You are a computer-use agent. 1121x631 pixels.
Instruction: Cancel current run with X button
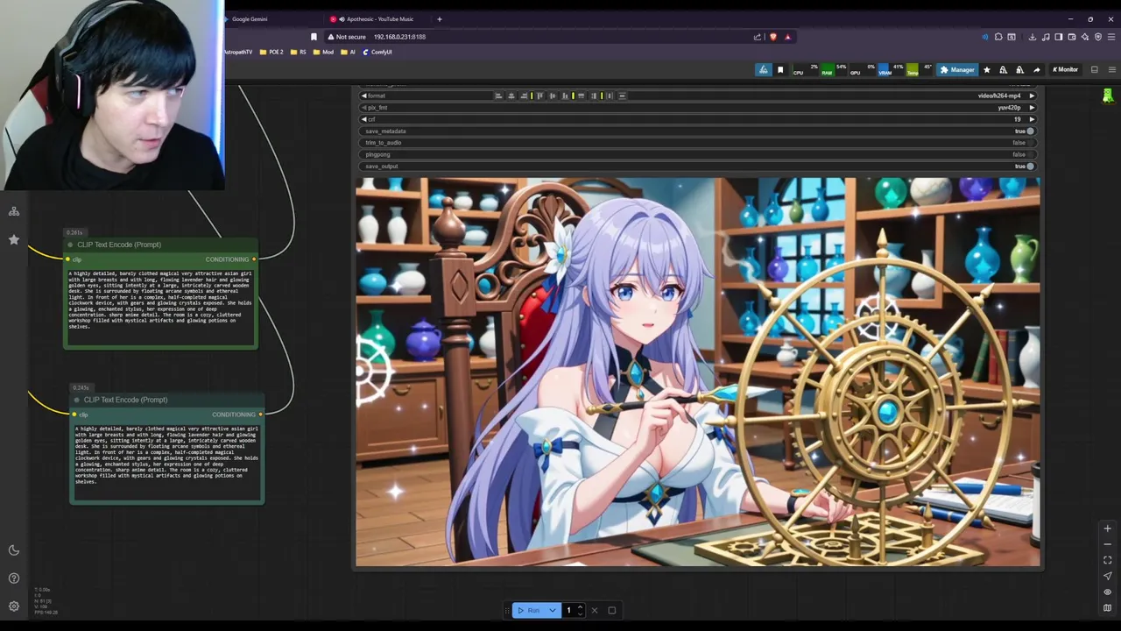[x=595, y=610]
